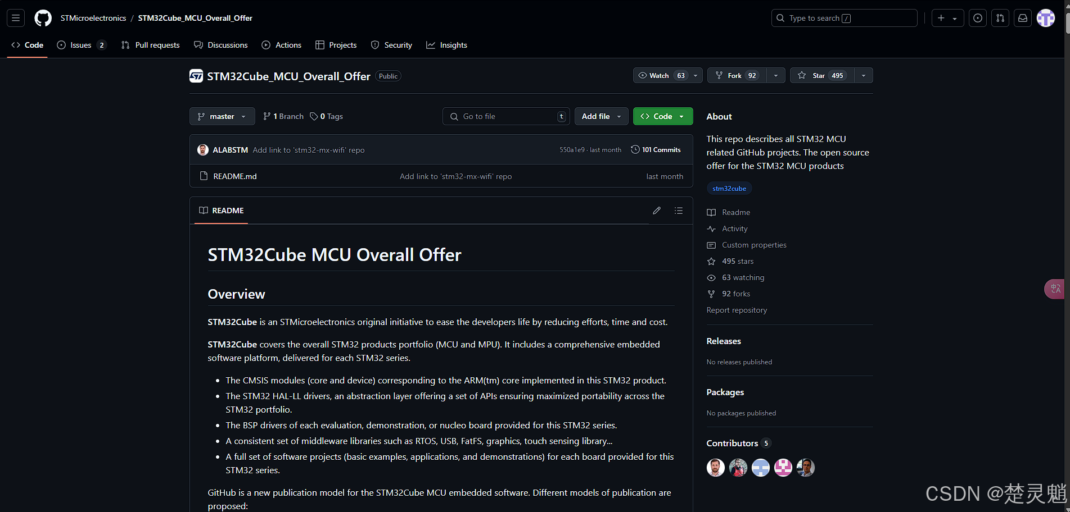
Task: Open the user profile avatar menu
Action: point(1046,18)
